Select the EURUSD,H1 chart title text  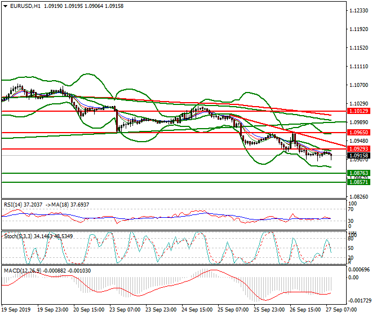click(25, 6)
